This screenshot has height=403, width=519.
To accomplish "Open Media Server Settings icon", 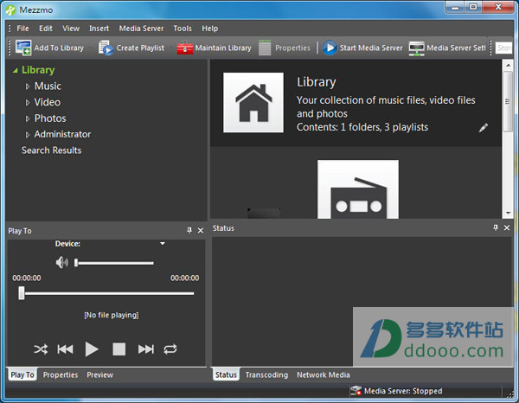I will pos(416,48).
